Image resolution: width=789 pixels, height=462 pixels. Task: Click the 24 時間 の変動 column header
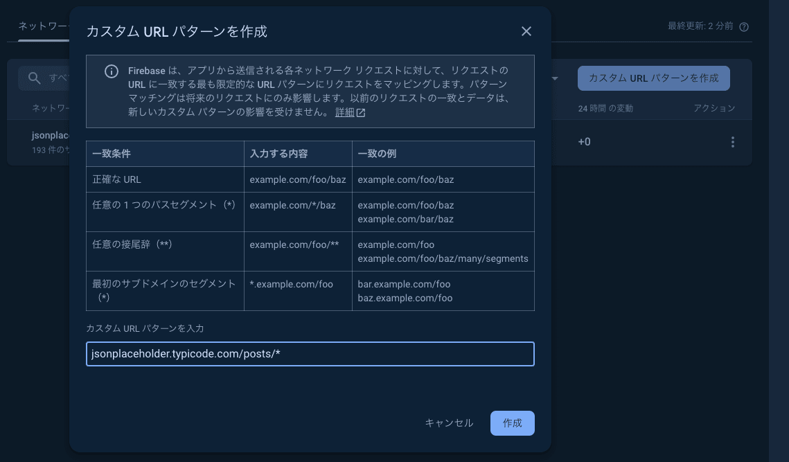[605, 108]
